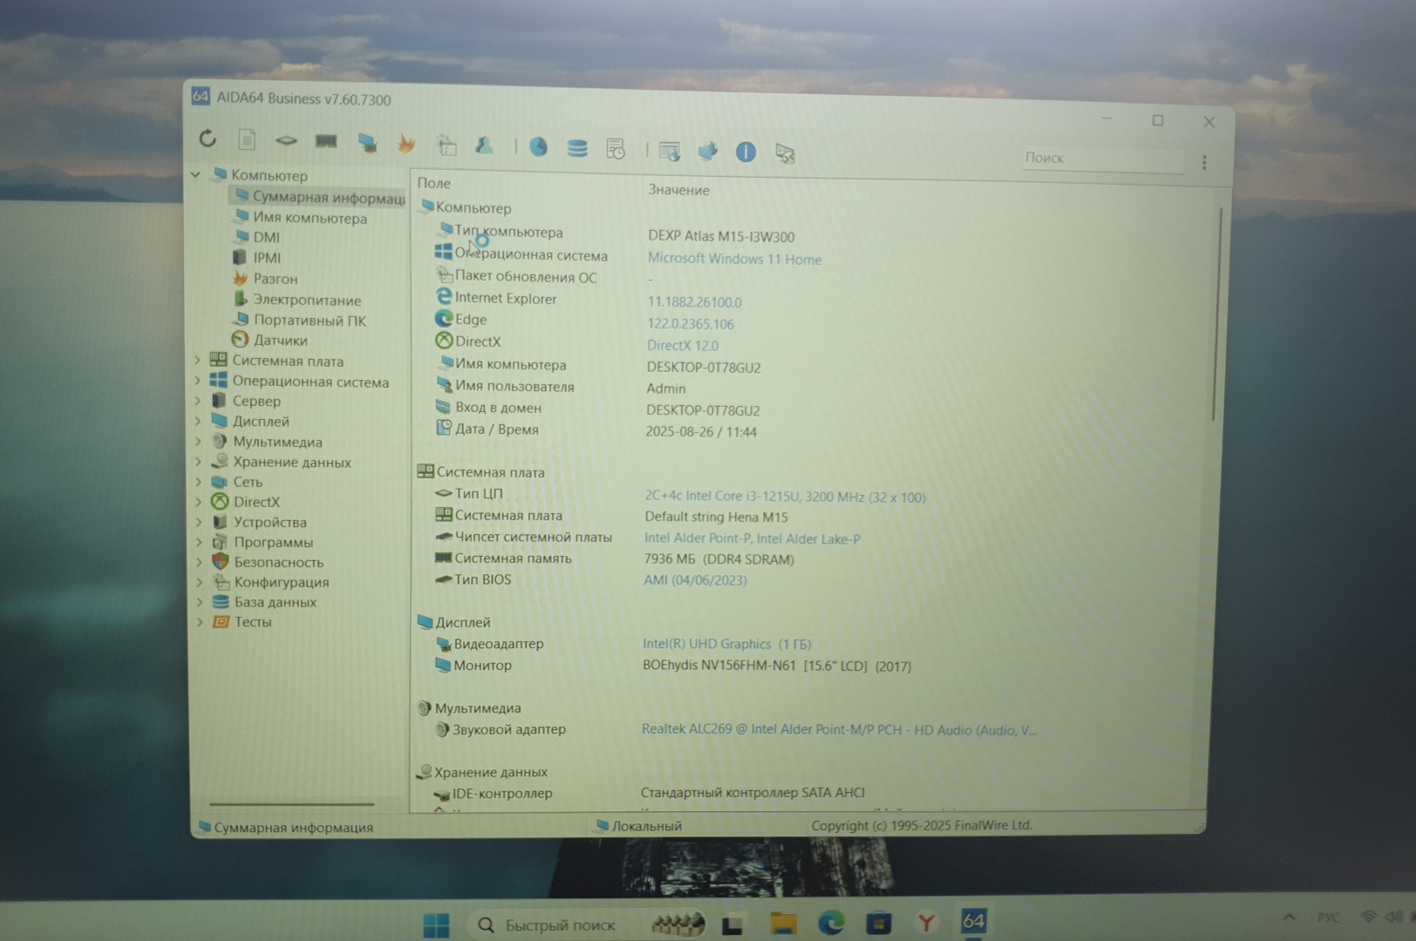This screenshot has width=1416, height=941.
Task: Open the Realtek ALC269 audio adapter link
Action: (838, 729)
